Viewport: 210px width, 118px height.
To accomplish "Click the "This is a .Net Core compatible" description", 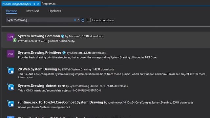I will (112, 76).
